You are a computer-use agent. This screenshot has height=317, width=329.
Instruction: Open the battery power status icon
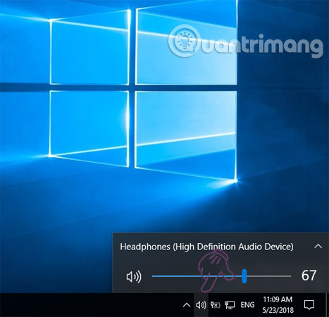coord(215,305)
